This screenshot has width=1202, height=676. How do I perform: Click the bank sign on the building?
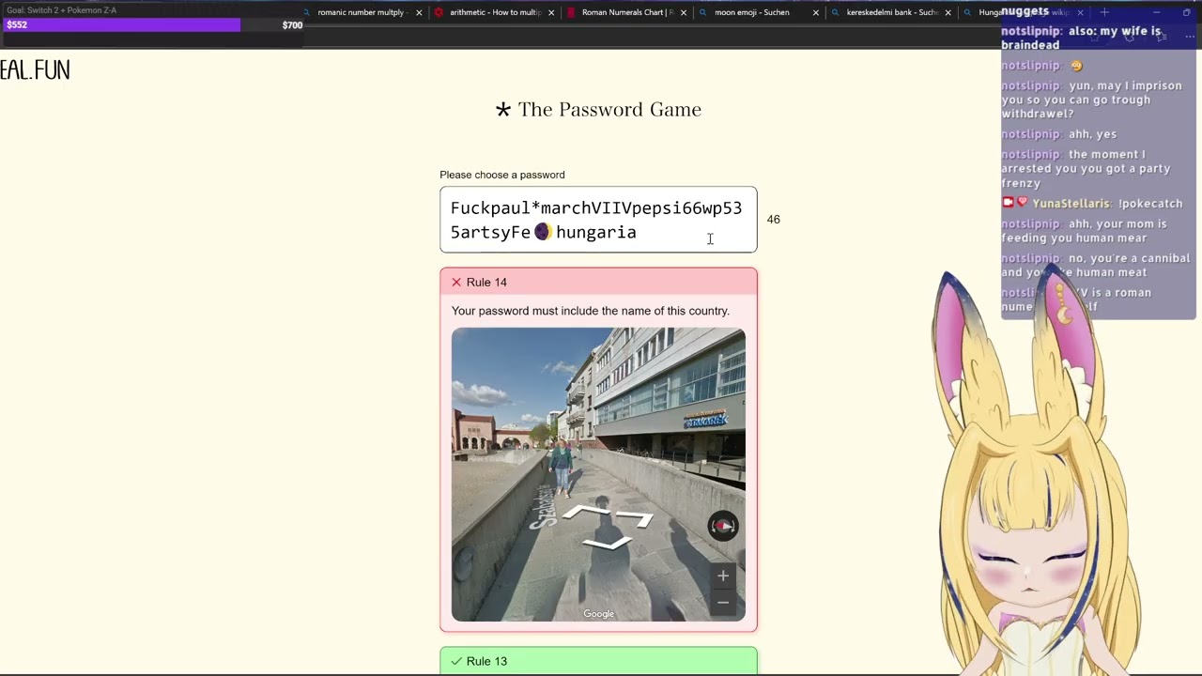tap(705, 420)
